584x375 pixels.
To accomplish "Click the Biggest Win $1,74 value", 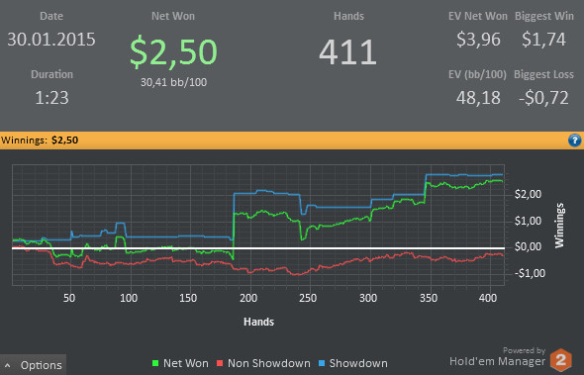I will click(543, 40).
